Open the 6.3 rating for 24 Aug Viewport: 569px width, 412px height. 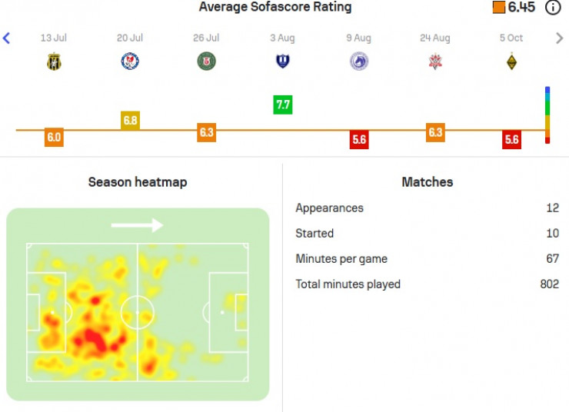tap(435, 132)
